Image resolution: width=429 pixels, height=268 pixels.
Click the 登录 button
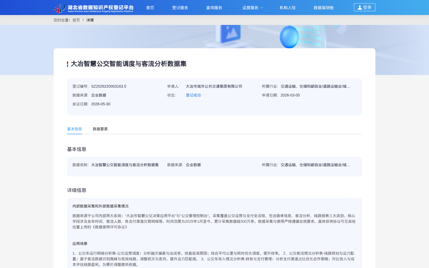click(365, 7)
